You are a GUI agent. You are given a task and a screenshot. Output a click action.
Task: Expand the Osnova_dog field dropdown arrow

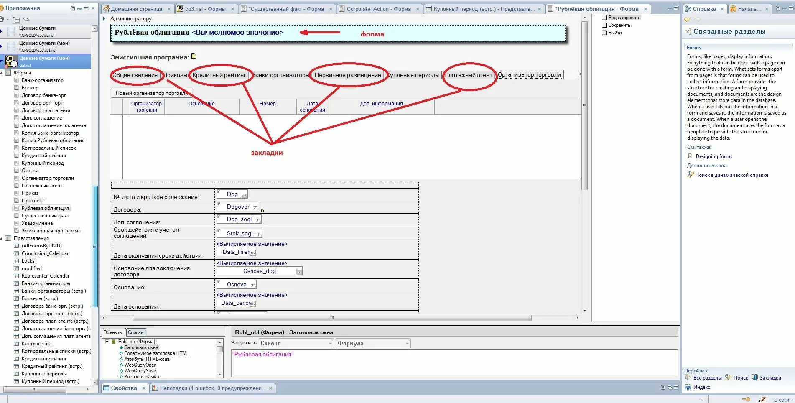tap(299, 272)
